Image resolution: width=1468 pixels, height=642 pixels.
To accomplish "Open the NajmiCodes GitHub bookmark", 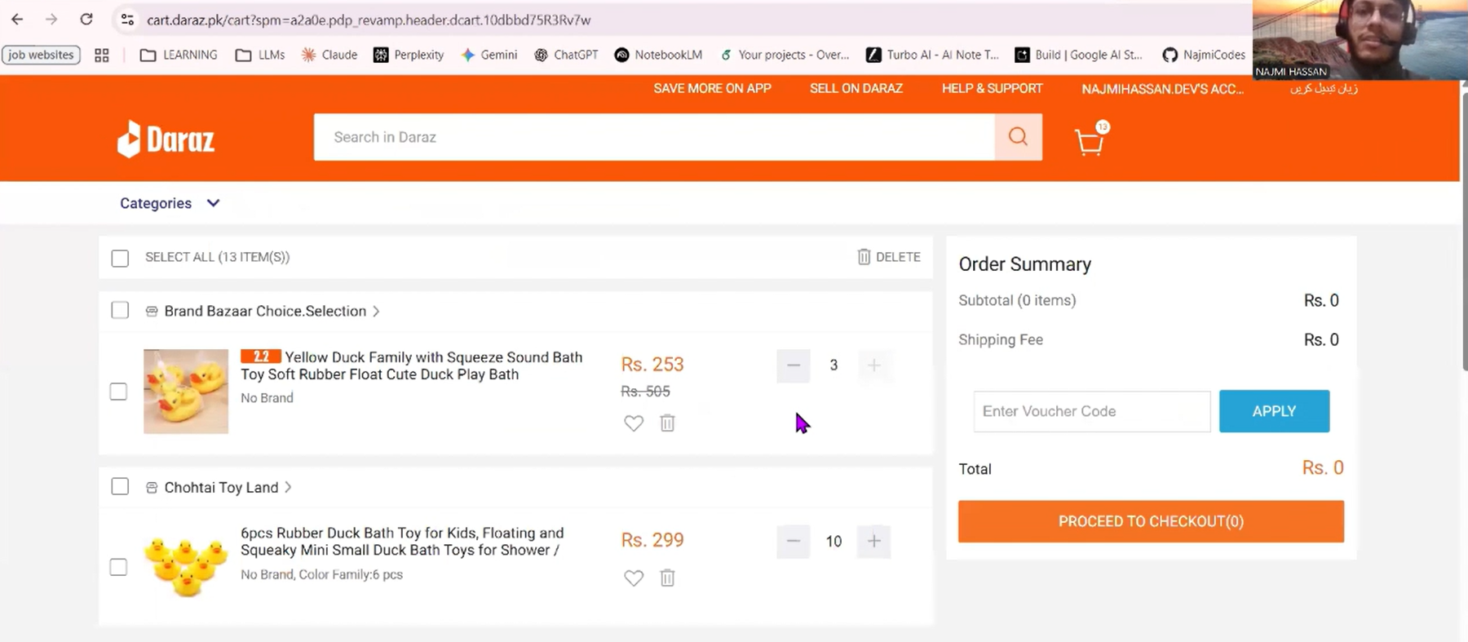I will [1204, 55].
